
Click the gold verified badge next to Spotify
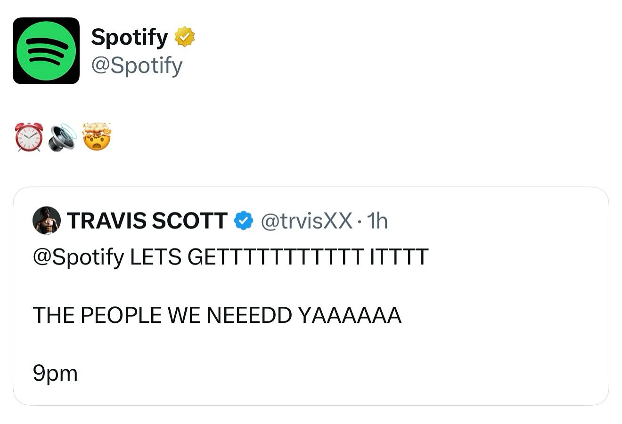point(185,37)
